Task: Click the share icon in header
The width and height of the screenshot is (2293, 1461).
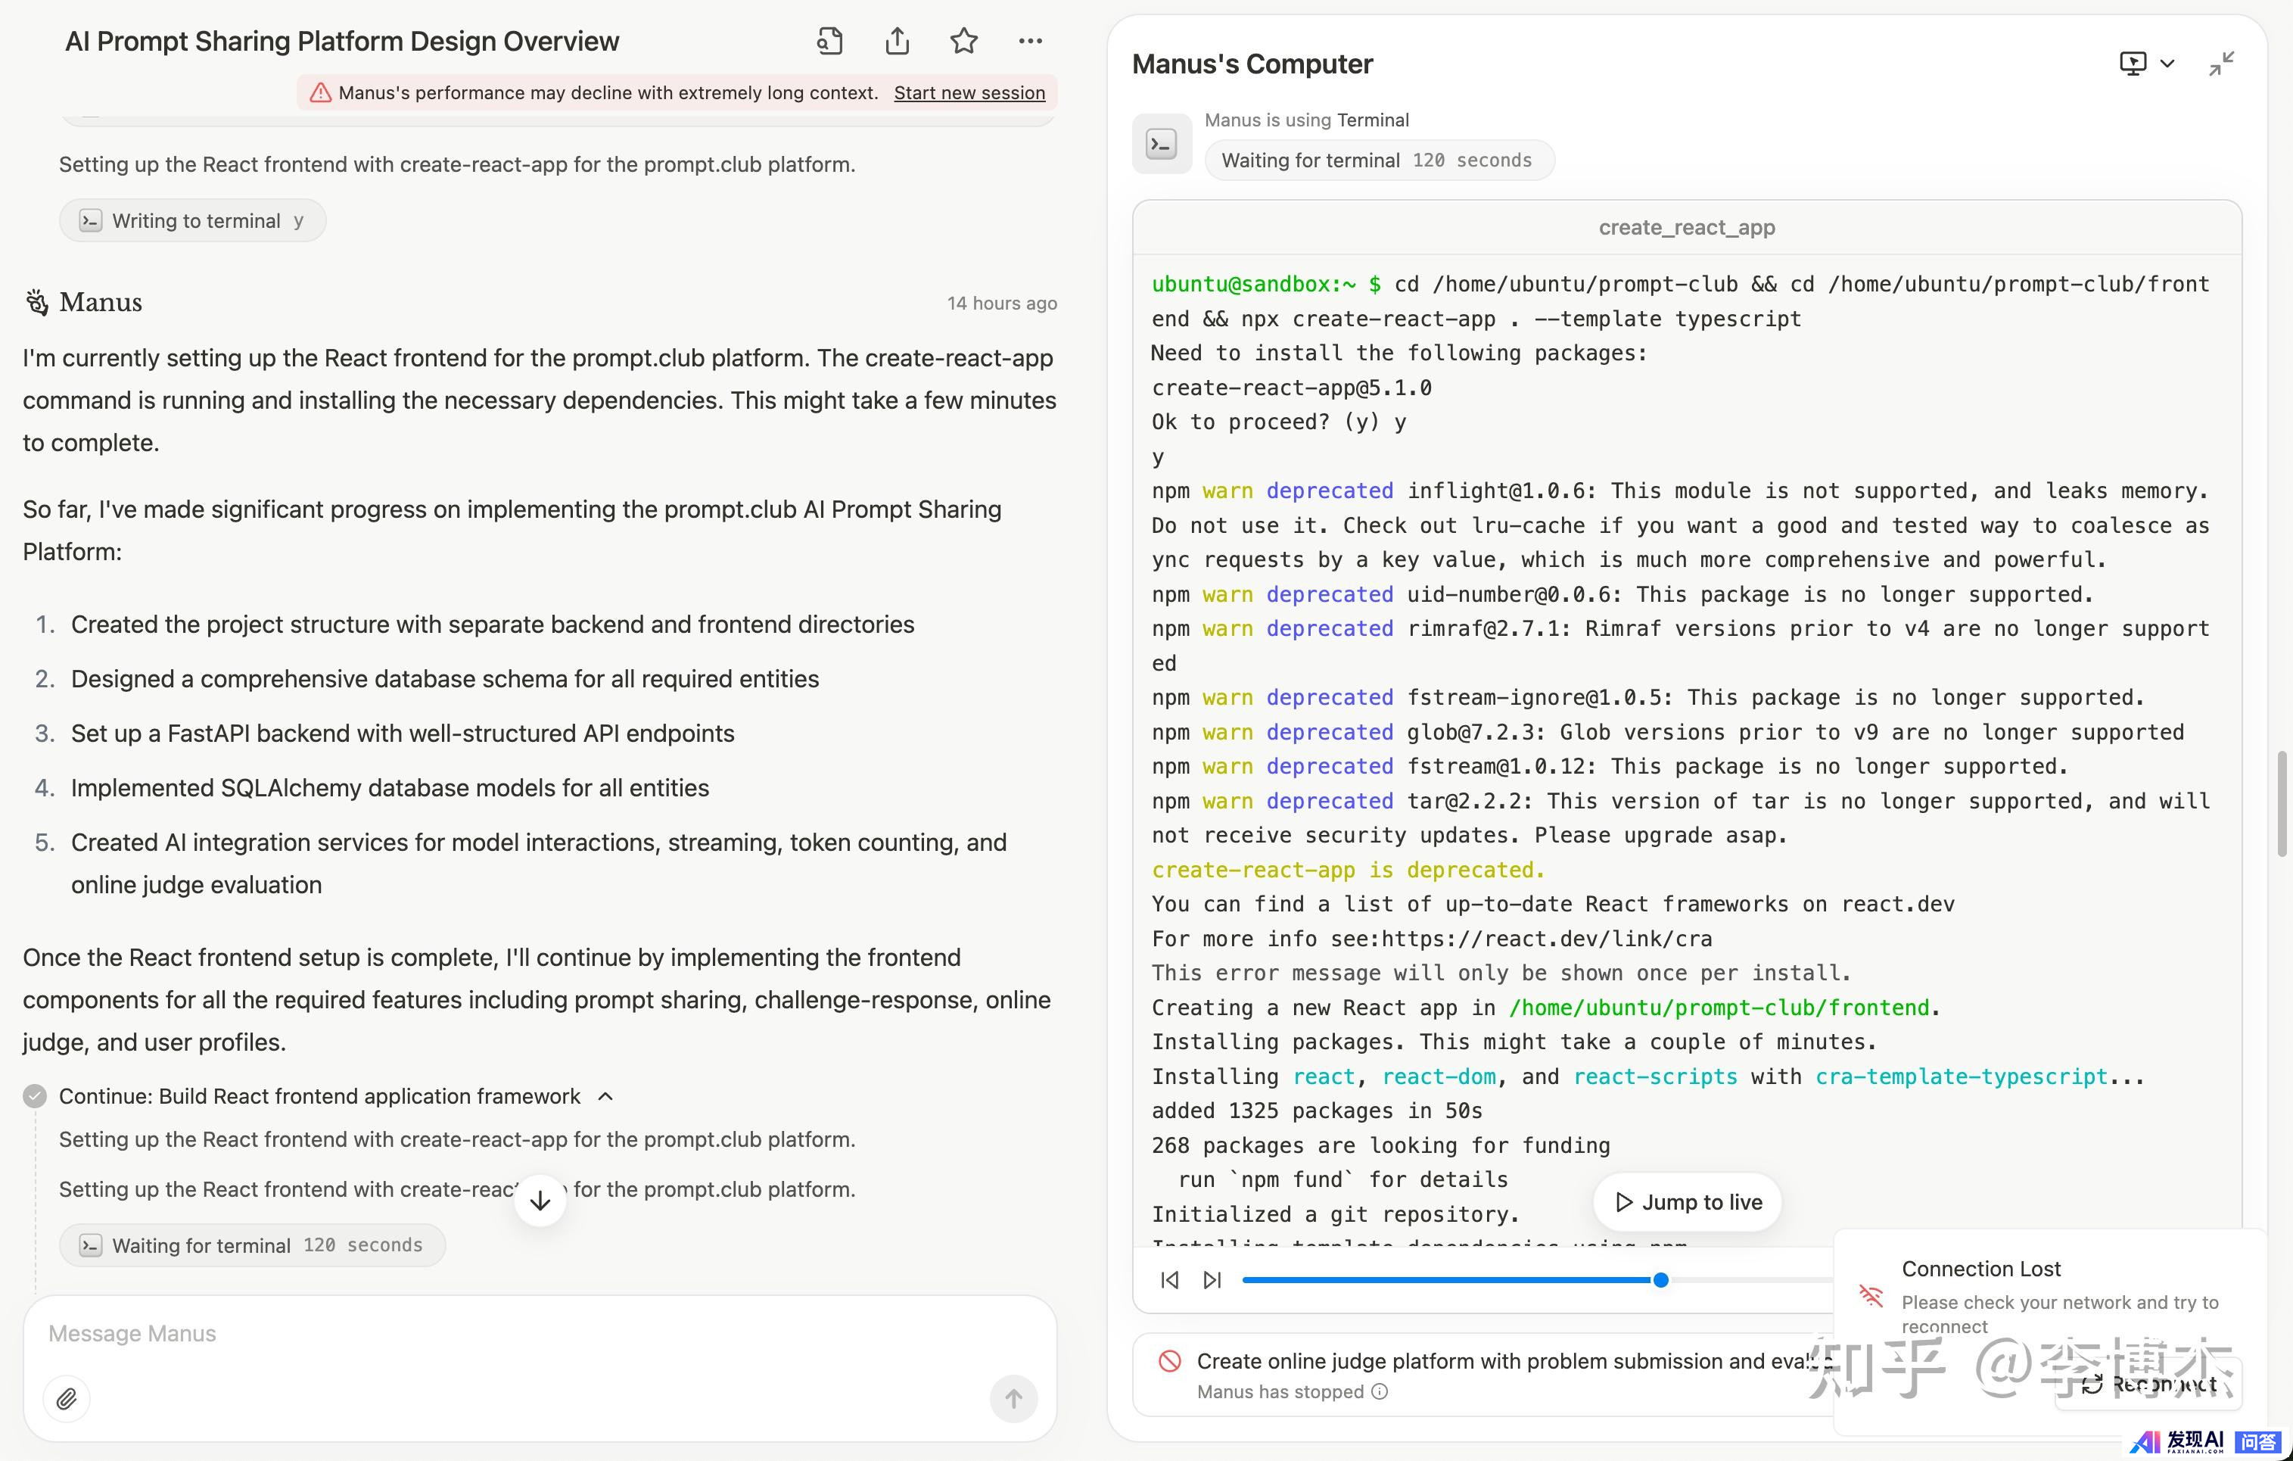Action: tap(897, 41)
